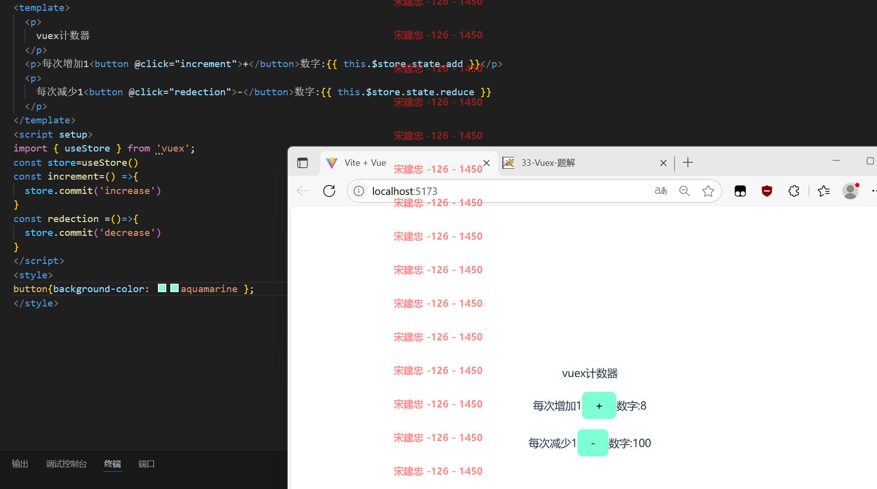Click 数字:100 text in the page
Viewport: 877px width, 489px height.
click(x=630, y=443)
